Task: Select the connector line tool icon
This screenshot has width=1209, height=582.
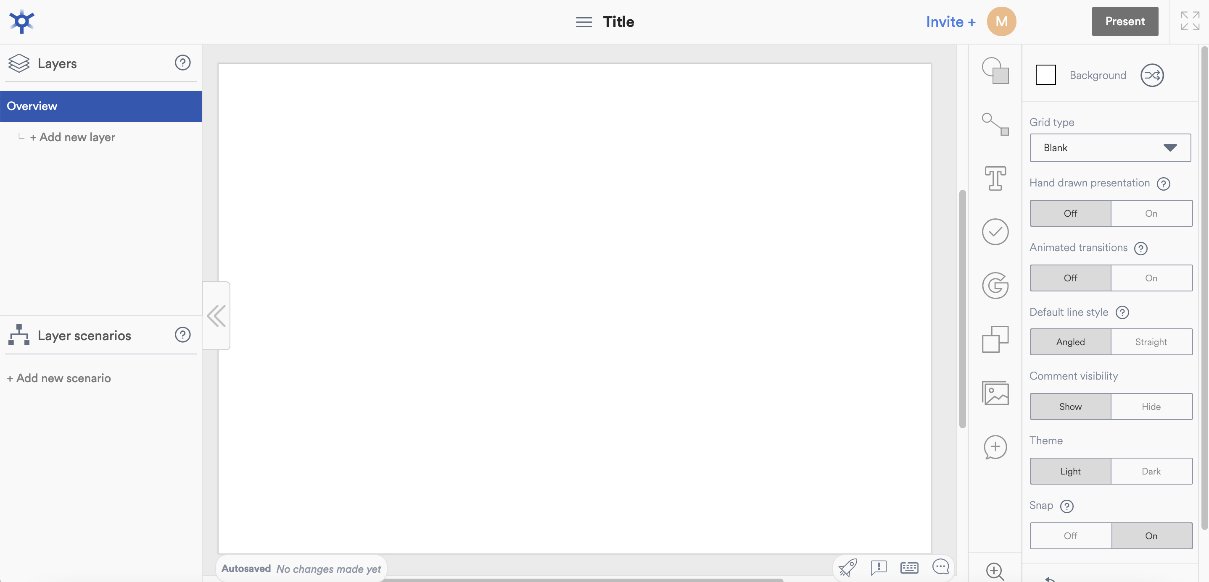Action: coord(995,124)
